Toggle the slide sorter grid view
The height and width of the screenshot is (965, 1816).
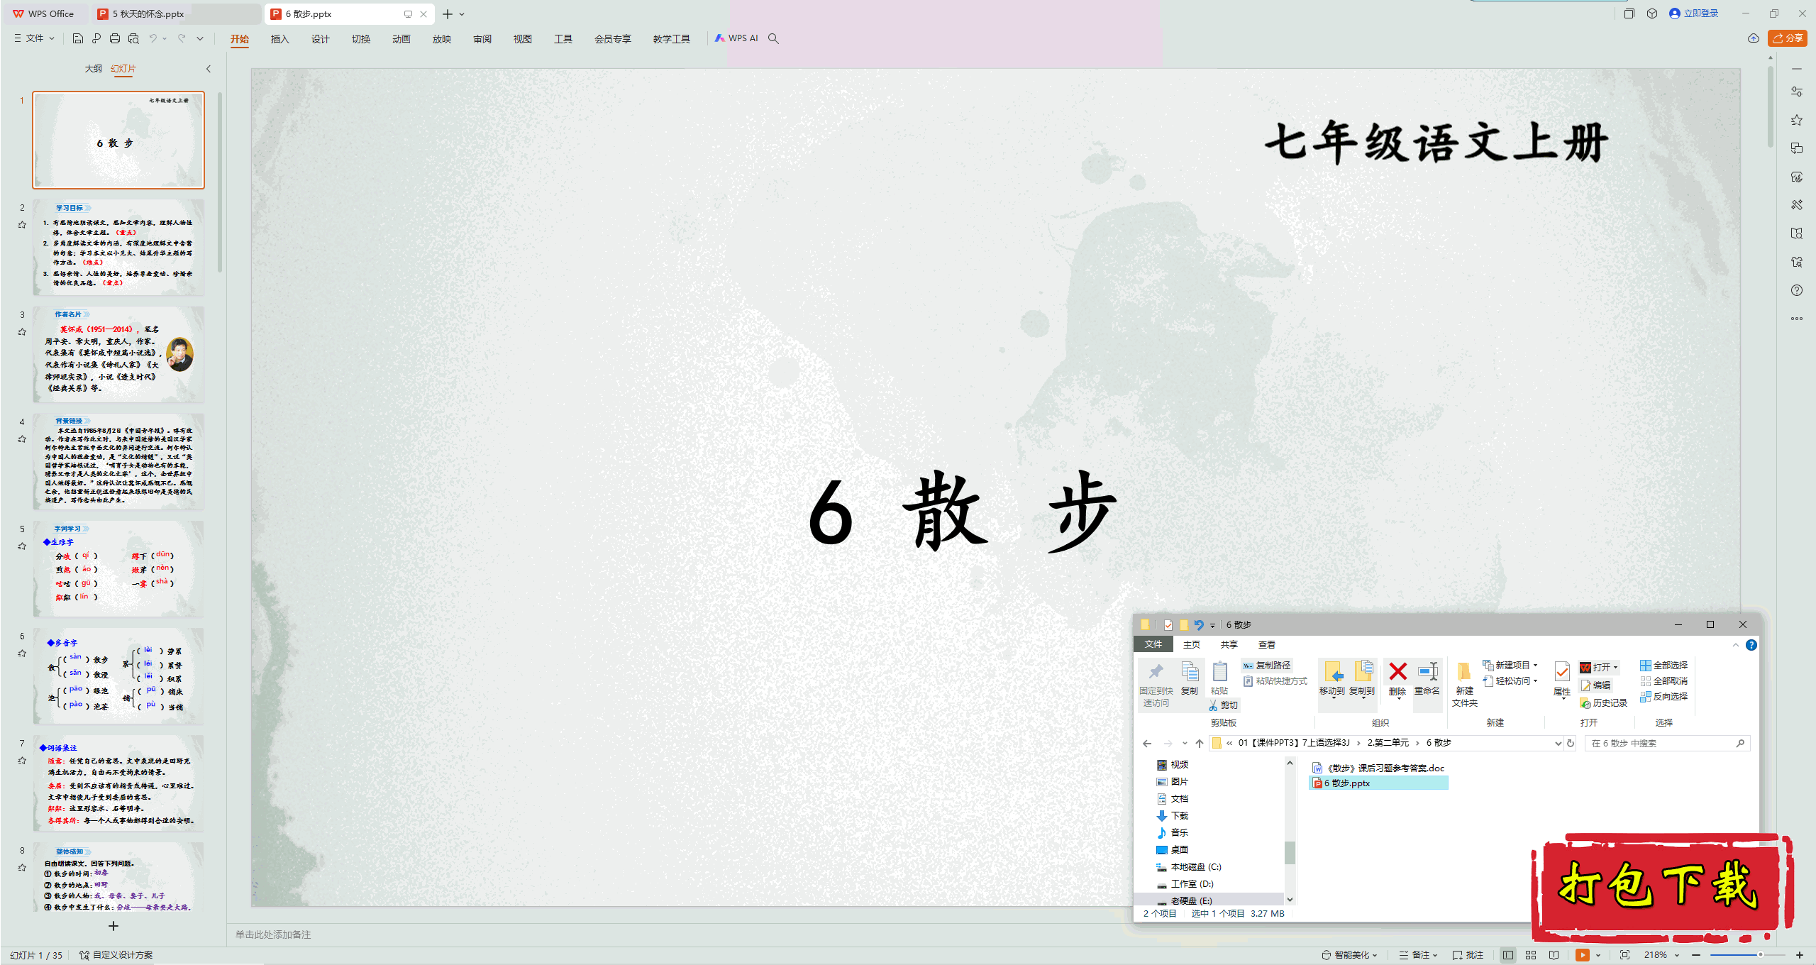tap(1531, 955)
